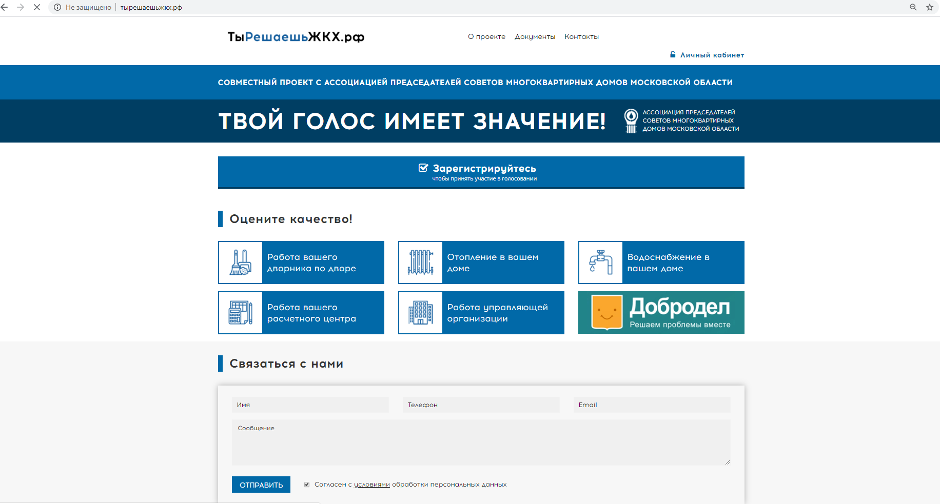Image resolution: width=940 pixels, height=504 pixels.
Task: Click 'Ассоциация председателей советов' text in banner
Action: [x=691, y=120]
